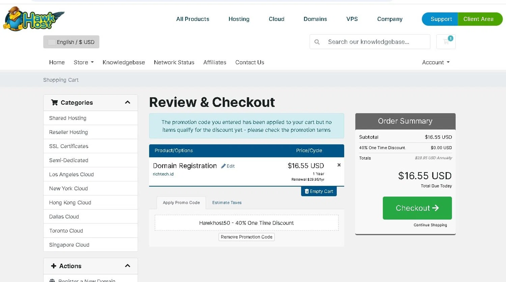Switch to the Estimate Taxes tab
The width and height of the screenshot is (506, 282).
(227, 203)
